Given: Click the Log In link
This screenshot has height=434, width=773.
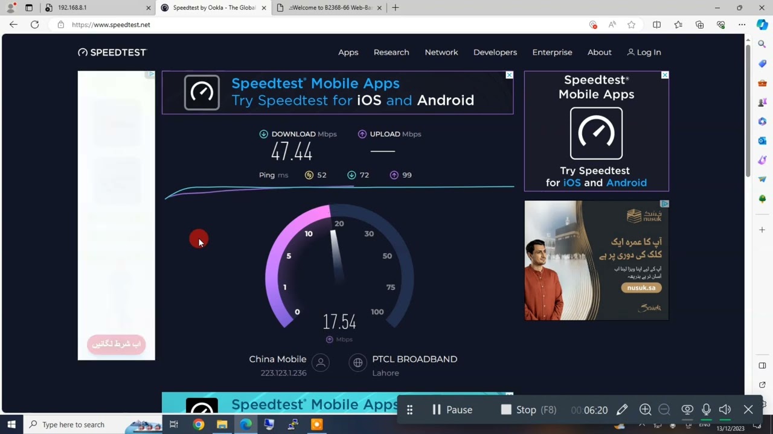Looking at the screenshot, I should (644, 52).
